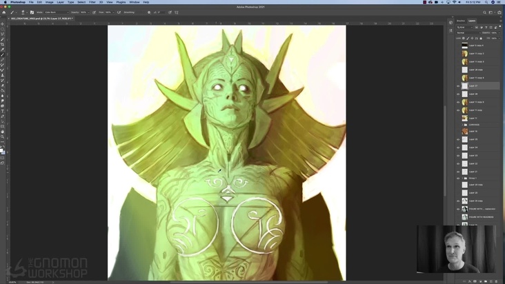Viewport: 505px width, 284px height.
Task: Select the Zoom tool
Action: [3, 137]
